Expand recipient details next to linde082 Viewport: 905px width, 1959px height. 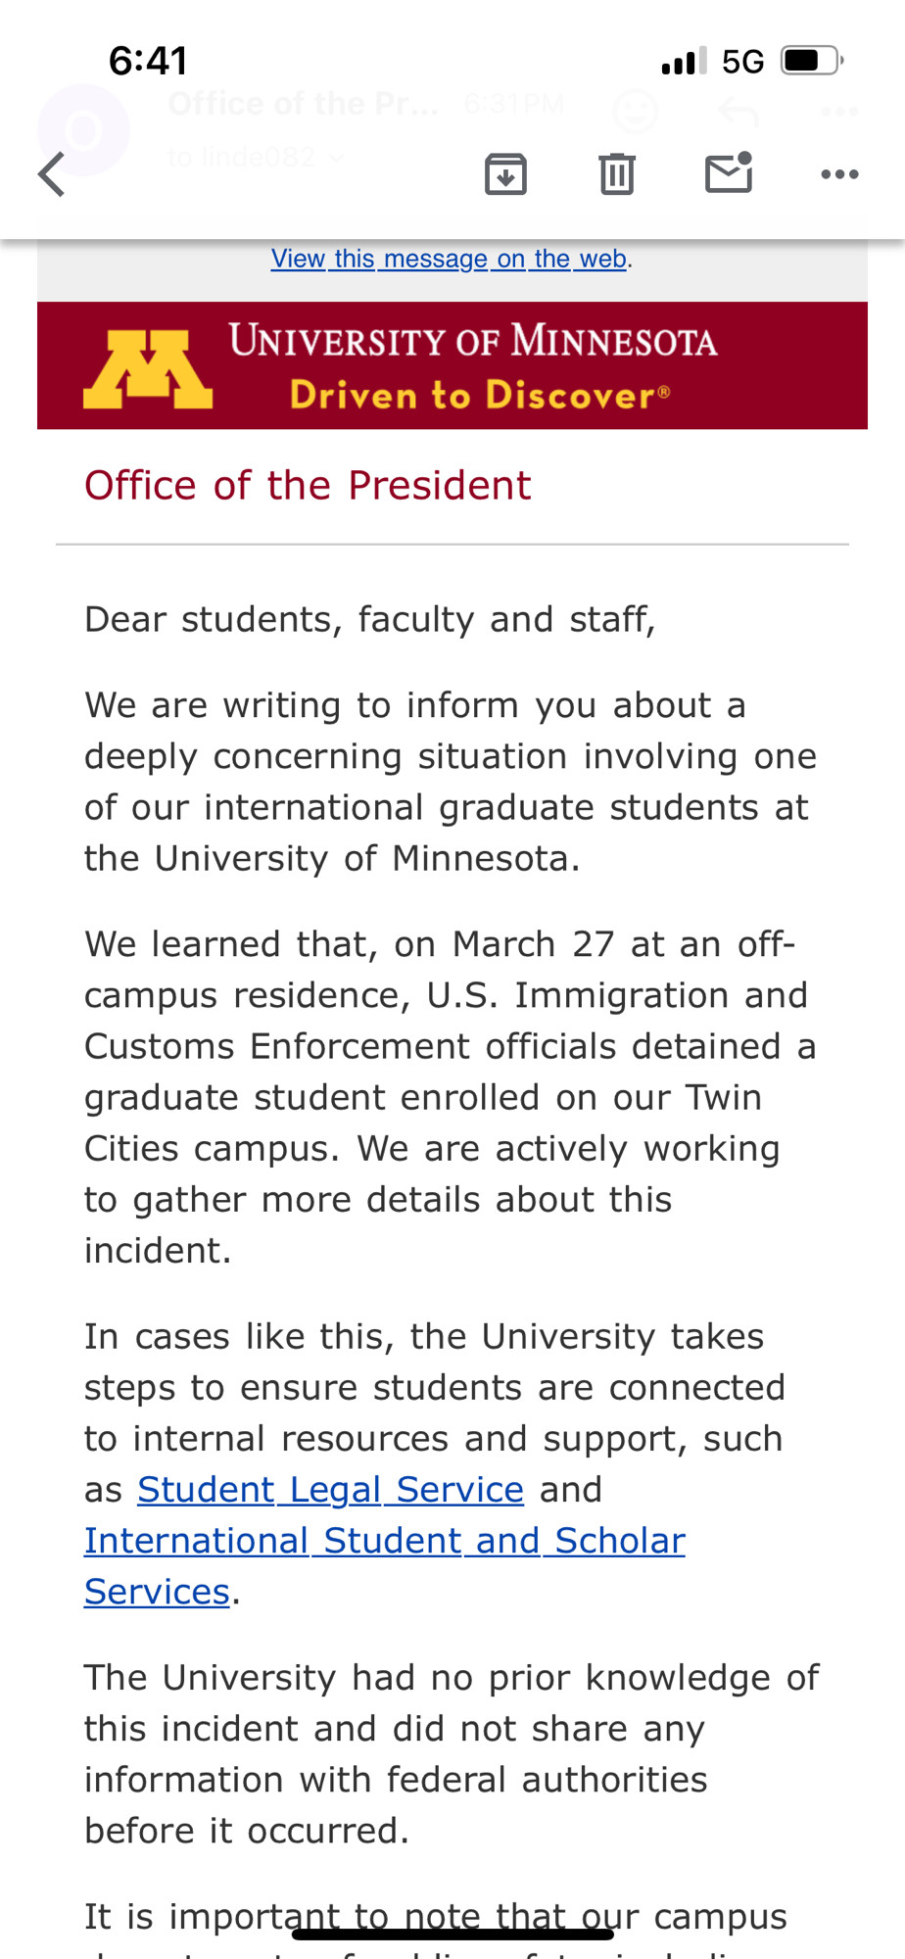pyautogui.click(x=336, y=157)
